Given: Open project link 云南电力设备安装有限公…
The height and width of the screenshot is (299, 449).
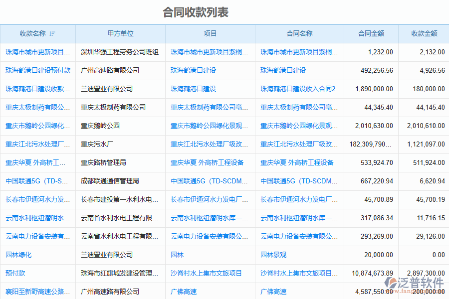Looking at the screenshot, I should point(210,236).
